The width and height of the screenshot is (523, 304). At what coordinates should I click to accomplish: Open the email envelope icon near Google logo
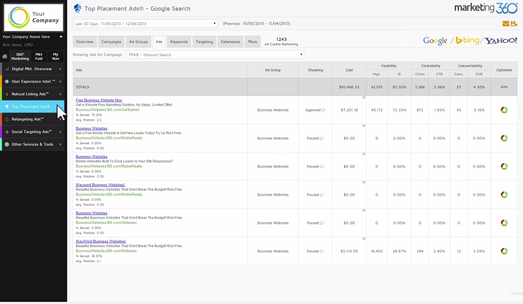point(506,23)
